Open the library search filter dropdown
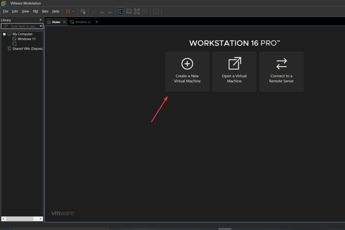Image resolution: width=345 pixels, height=230 pixels. click(x=41, y=26)
